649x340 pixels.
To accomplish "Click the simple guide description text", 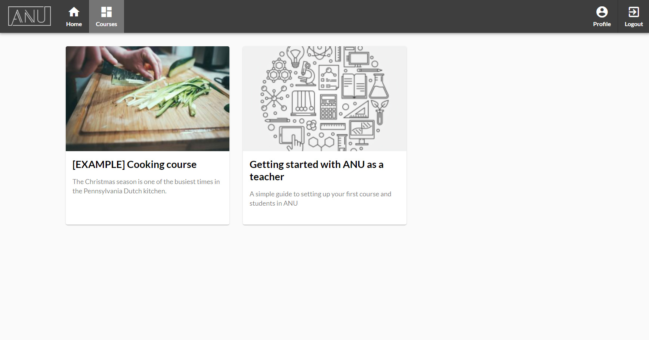I will pos(320,199).
